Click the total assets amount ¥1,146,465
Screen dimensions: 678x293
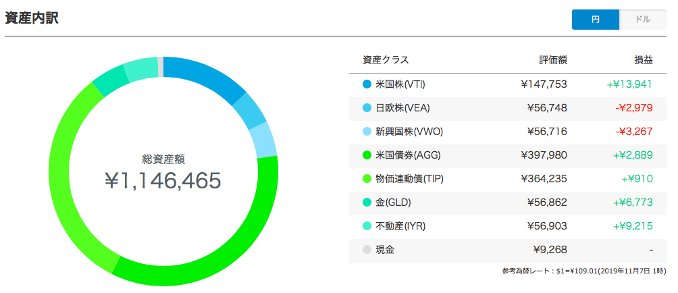pyautogui.click(x=163, y=181)
